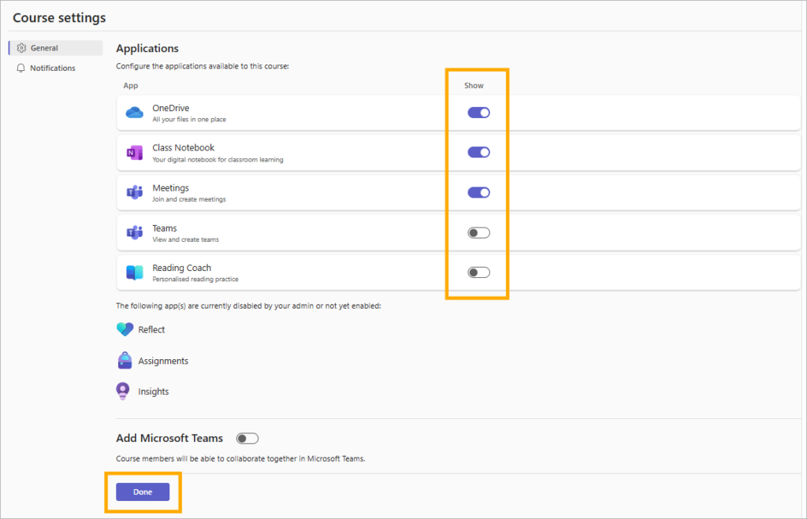Click the Assignments backpack icon
807x519 pixels.
pyautogui.click(x=125, y=361)
